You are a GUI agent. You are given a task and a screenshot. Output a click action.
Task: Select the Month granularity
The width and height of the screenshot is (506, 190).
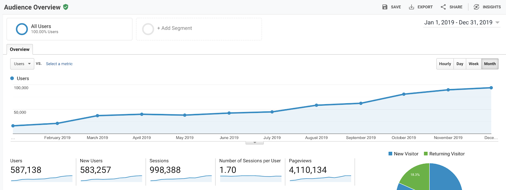coord(490,64)
